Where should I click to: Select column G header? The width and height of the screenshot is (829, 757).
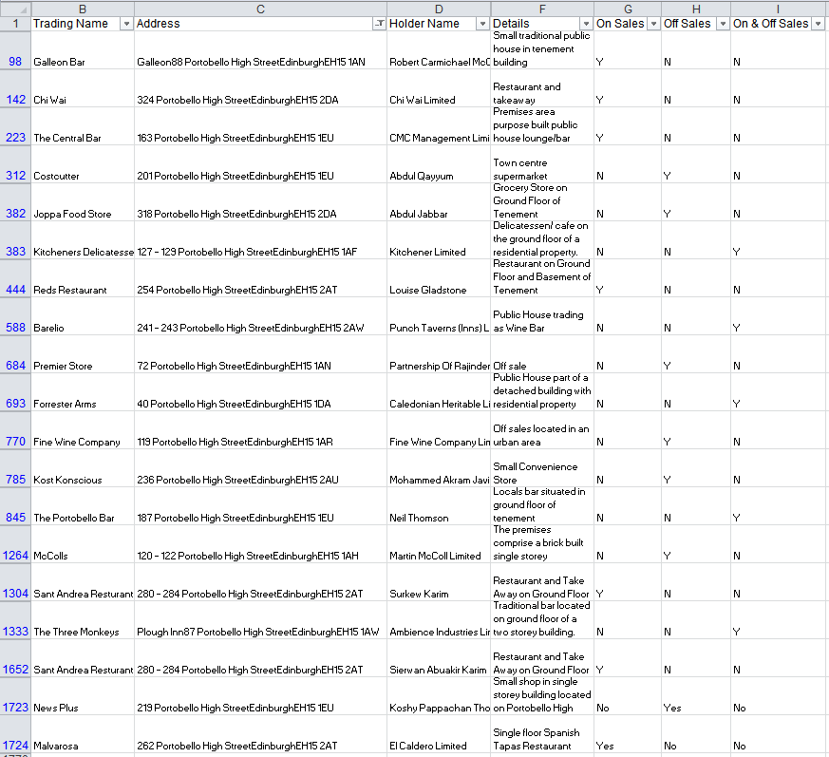pyautogui.click(x=628, y=9)
